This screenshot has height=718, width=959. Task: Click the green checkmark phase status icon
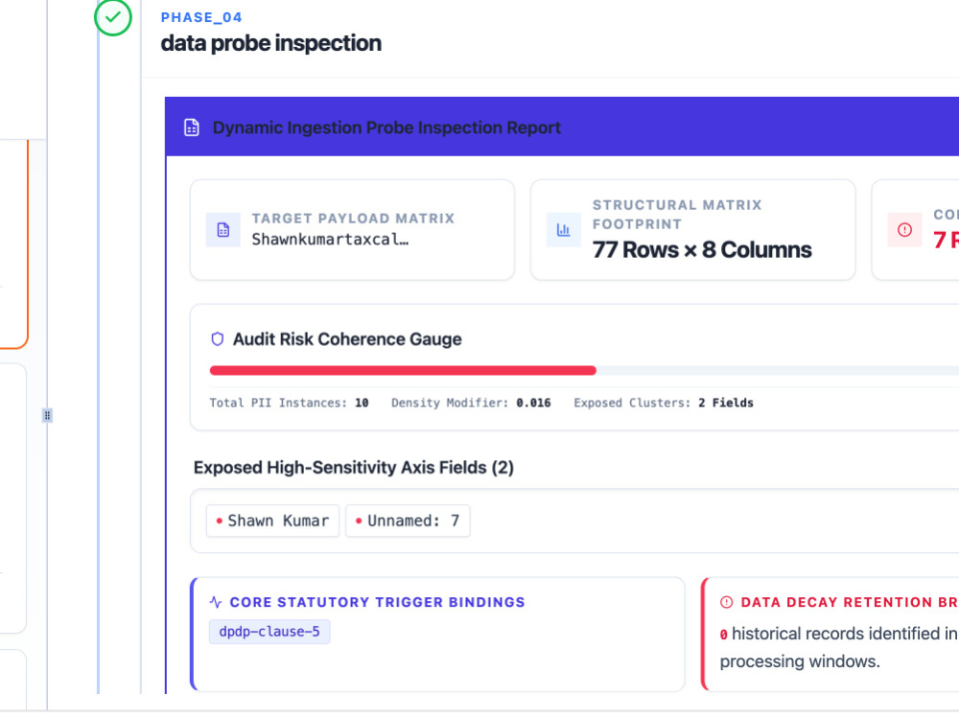coord(112,17)
